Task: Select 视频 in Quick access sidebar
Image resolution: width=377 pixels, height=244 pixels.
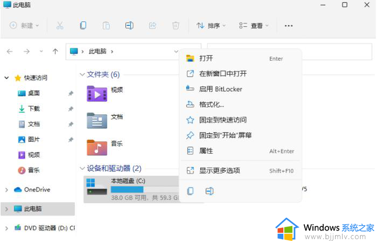Action: pos(33,155)
